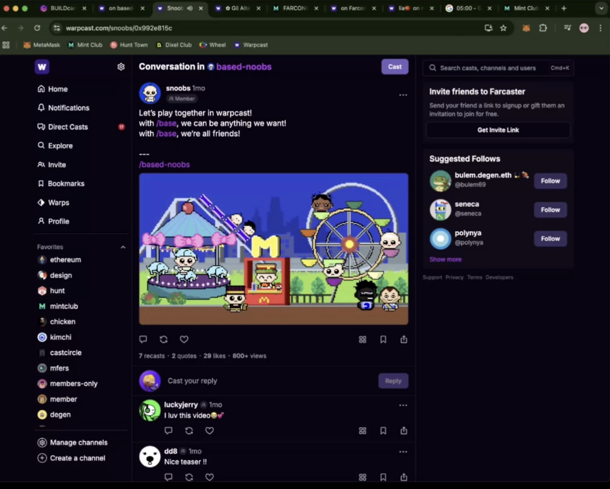Open more options on luckyjerry's reply
The height and width of the screenshot is (489, 610).
403,405
